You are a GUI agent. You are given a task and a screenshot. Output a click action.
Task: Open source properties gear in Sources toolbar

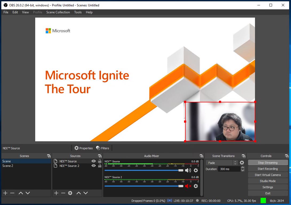tap(70, 193)
